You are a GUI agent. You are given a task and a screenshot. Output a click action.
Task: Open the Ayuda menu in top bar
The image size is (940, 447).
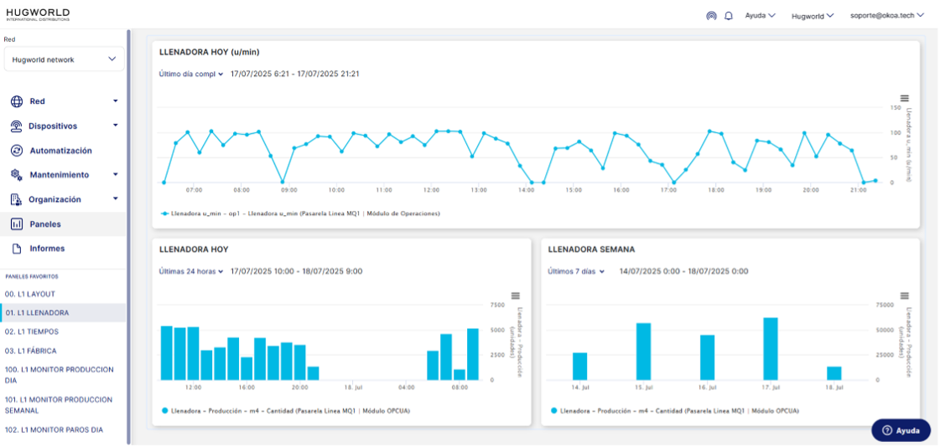(760, 15)
